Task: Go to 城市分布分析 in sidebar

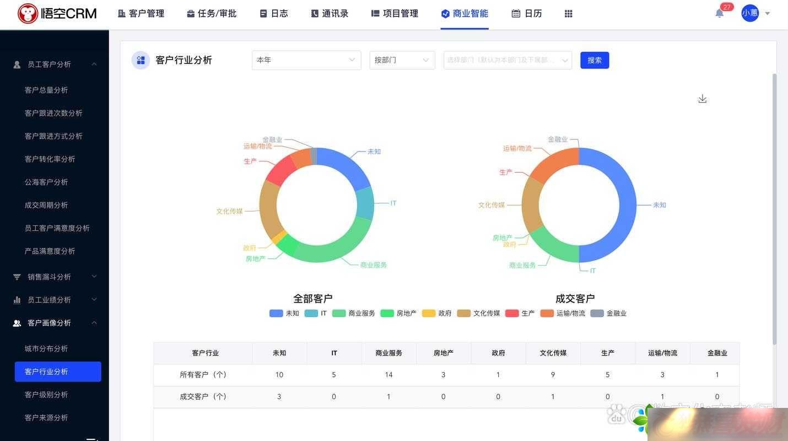Action: click(x=46, y=349)
